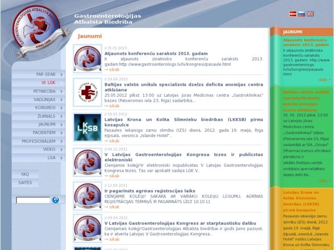Open the FAQ link
This screenshot has height=250, width=334.
[x=25, y=174]
